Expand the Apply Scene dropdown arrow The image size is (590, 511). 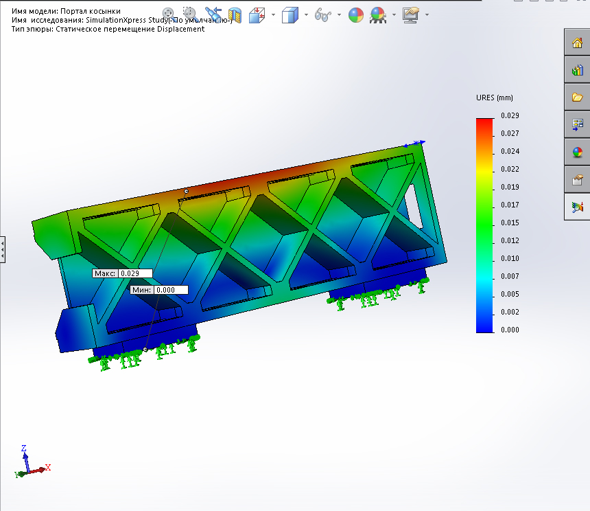394,15
